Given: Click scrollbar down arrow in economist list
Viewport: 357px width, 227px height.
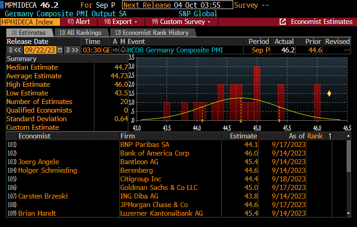Looking at the screenshot, I should 348,213.
